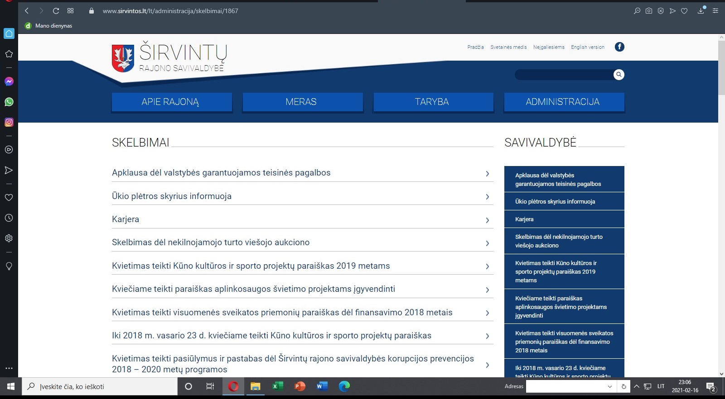Open Messenger in the Opera sidebar

tap(9, 81)
